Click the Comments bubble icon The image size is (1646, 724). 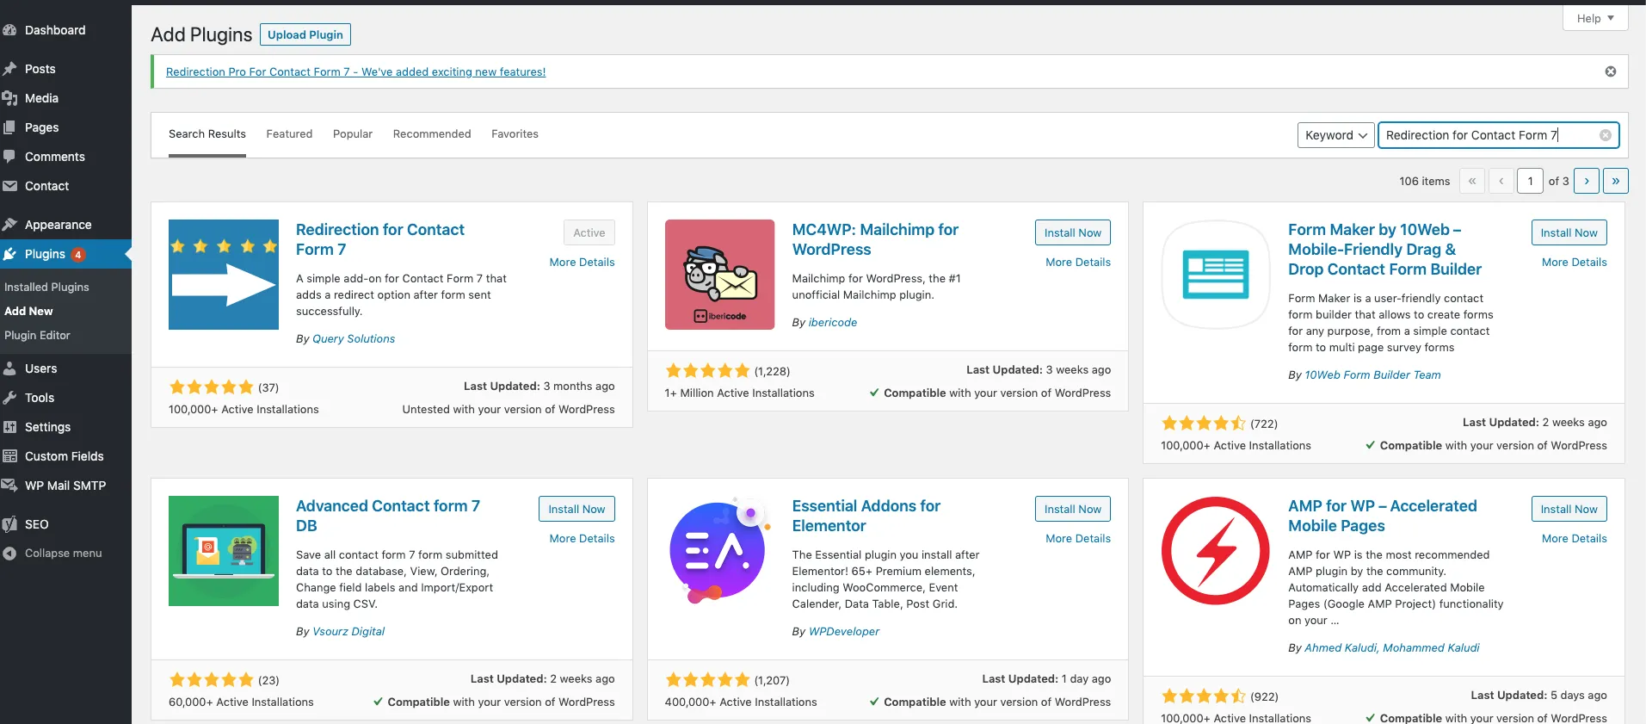[x=9, y=157]
